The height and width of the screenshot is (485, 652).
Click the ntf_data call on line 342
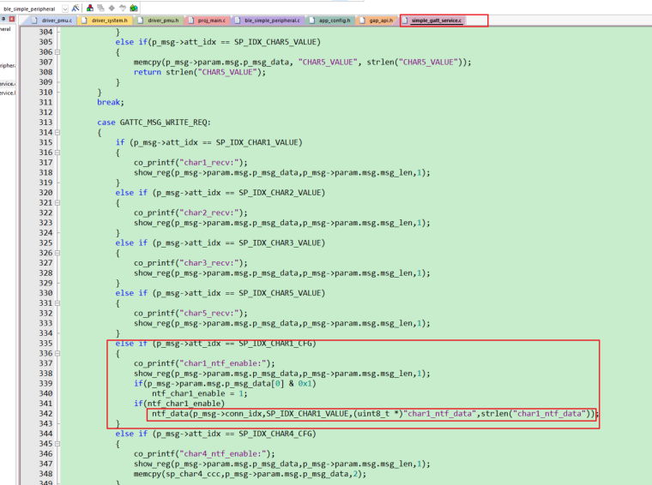click(375, 414)
